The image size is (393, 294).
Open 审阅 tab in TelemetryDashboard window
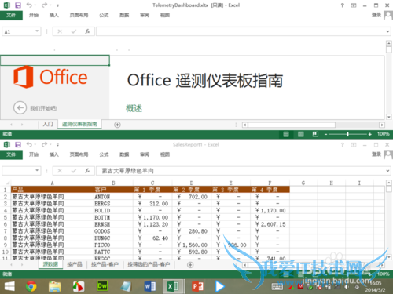tap(145, 15)
